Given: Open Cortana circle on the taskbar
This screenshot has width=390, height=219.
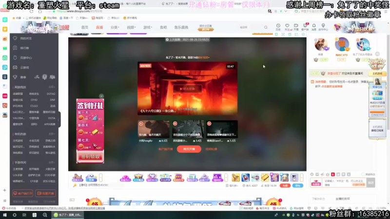Looking at the screenshot, I should pos(15,215).
